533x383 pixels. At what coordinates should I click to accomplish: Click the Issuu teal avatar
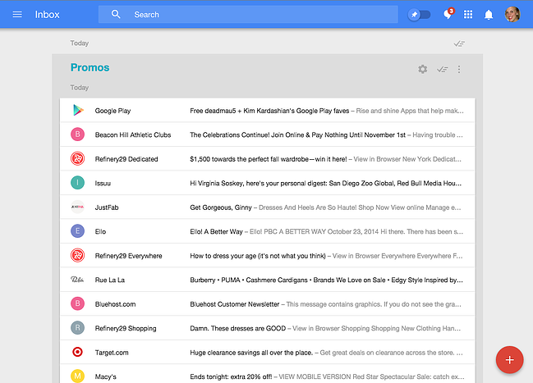tap(77, 183)
